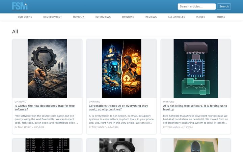Navigate to Opinions in nav bar
The height and width of the screenshot is (152, 243).
pyautogui.click(x=128, y=17)
